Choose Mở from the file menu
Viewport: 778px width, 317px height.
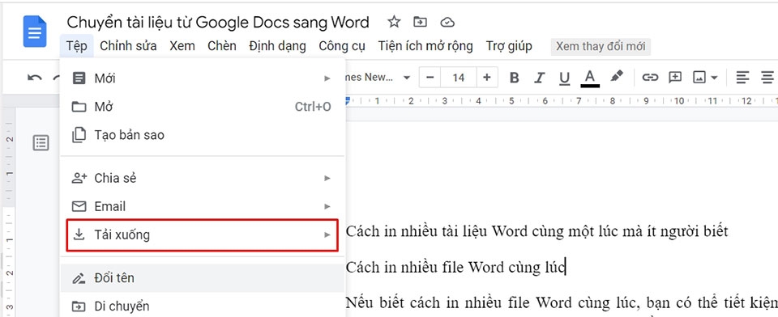pos(202,107)
